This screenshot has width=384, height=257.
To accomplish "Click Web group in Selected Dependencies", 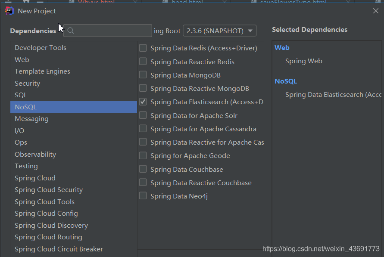I will tap(282, 48).
